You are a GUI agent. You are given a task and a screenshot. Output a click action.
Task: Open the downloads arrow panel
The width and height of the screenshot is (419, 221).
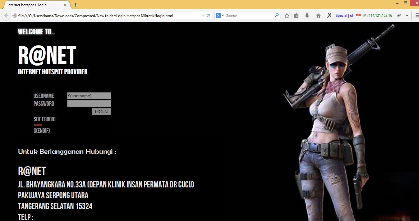point(307,16)
